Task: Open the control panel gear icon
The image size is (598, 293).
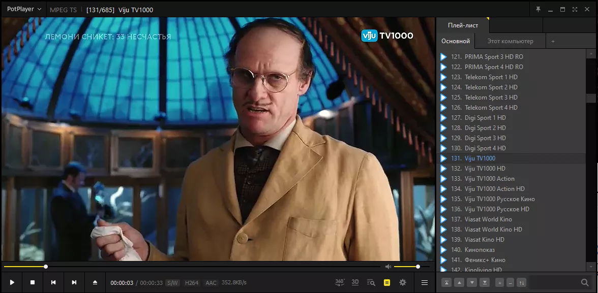Action: [402, 282]
